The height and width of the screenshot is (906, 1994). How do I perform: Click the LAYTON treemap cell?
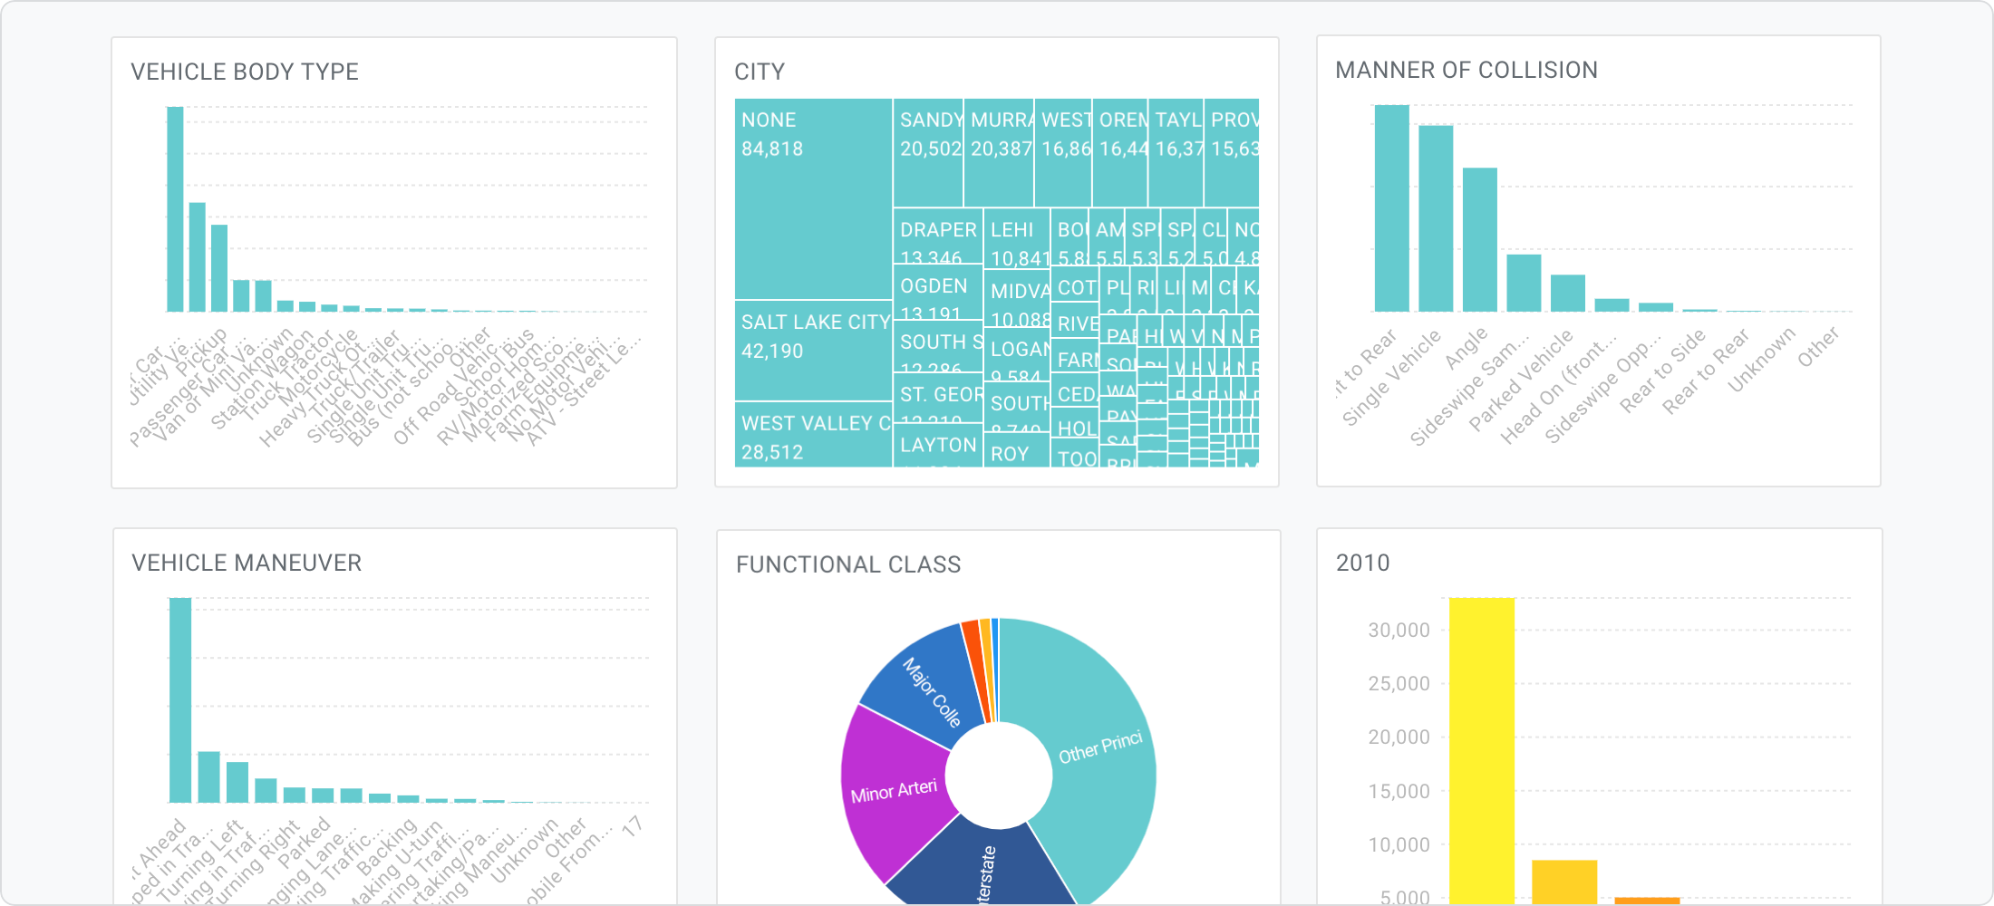click(x=938, y=448)
